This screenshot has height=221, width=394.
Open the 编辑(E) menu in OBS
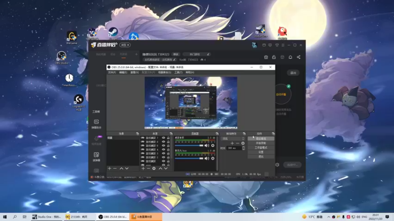click(x=123, y=72)
